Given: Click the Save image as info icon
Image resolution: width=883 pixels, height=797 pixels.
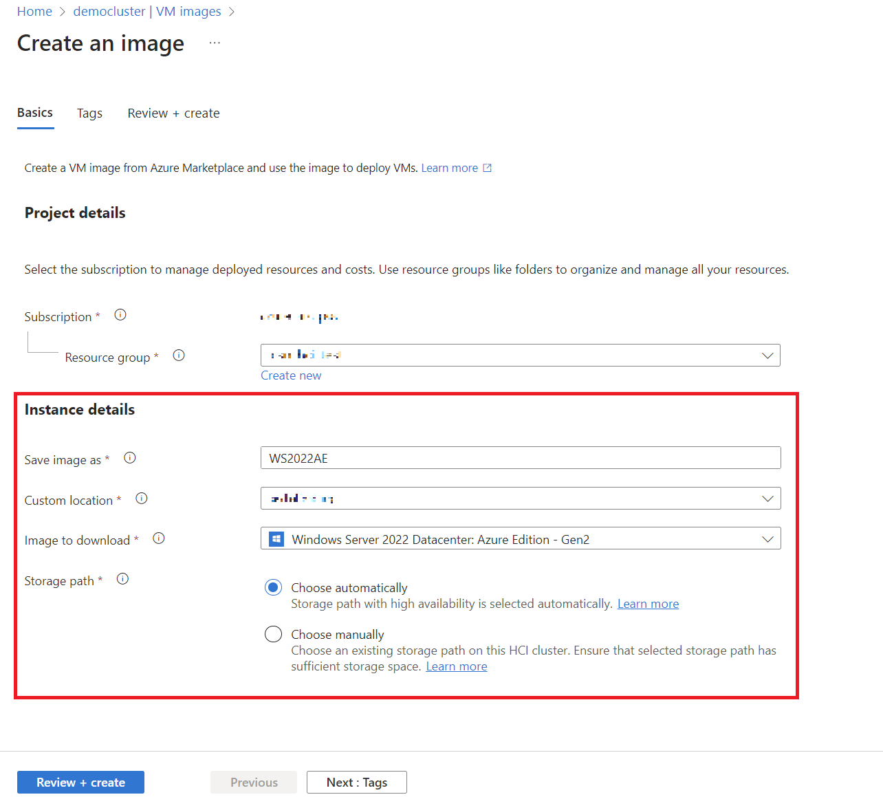Looking at the screenshot, I should (x=130, y=458).
